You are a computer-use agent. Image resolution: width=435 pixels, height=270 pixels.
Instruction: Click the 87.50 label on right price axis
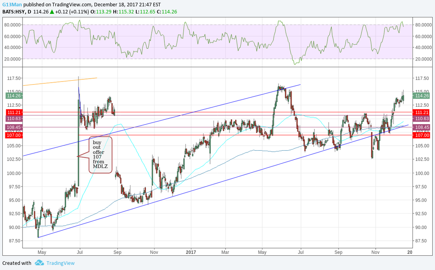tap(422, 241)
